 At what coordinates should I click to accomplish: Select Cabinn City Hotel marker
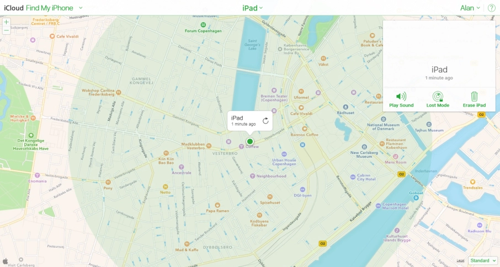pos(353,177)
